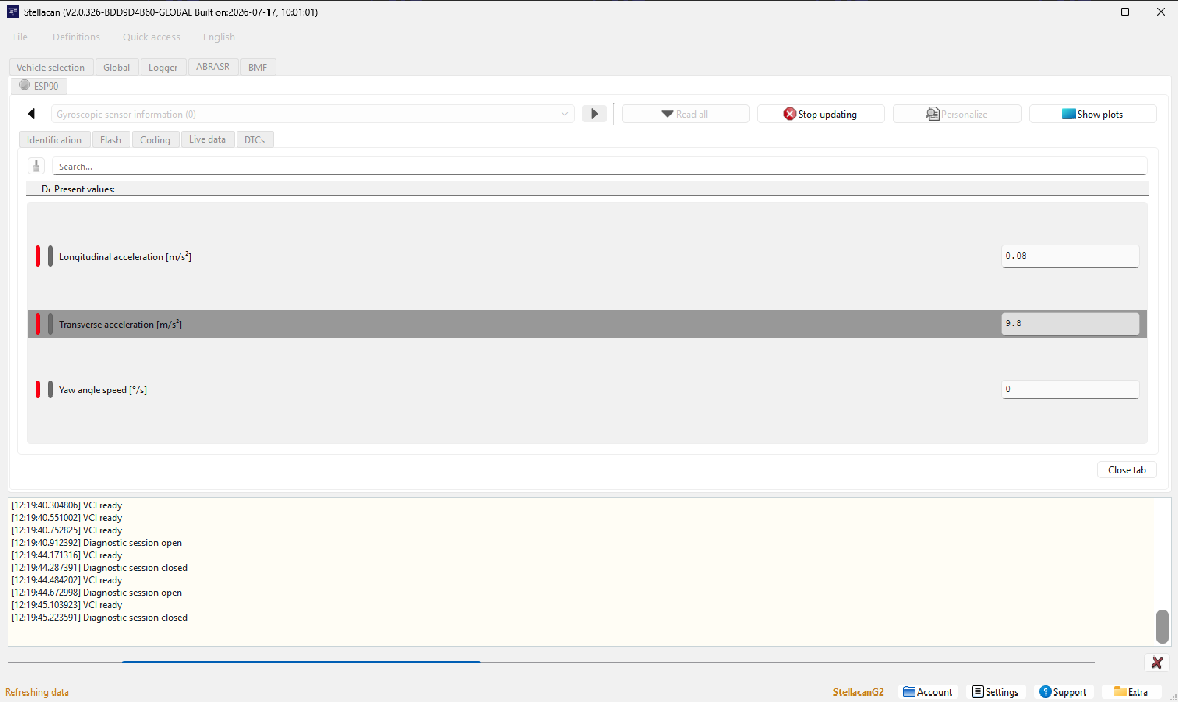
Task: Open the BMF tab
Action: 258,67
